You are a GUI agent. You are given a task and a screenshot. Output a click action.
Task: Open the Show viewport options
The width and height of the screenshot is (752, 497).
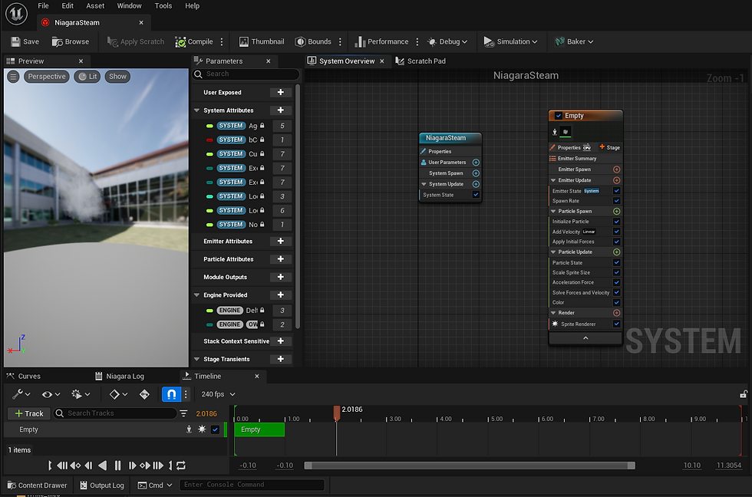click(117, 76)
